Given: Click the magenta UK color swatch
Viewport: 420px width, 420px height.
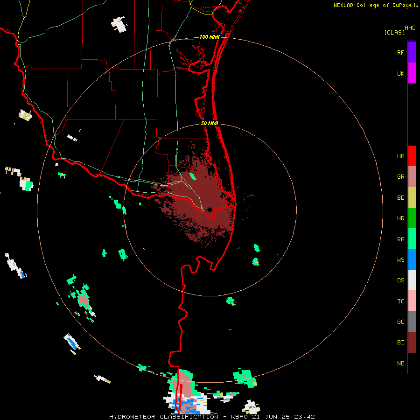Looking at the screenshot, I should (x=412, y=73).
